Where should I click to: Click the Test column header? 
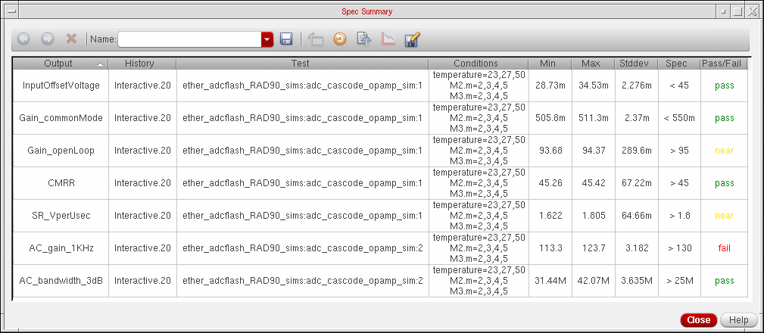coord(302,64)
